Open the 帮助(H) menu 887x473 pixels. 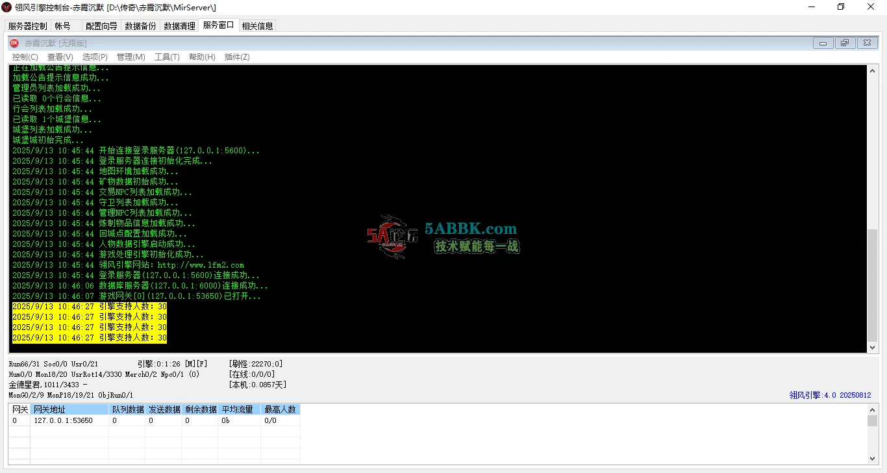coord(202,57)
